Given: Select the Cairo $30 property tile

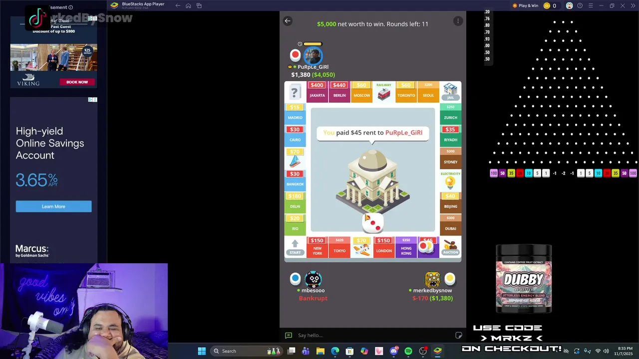Looking at the screenshot, I should click(295, 136).
